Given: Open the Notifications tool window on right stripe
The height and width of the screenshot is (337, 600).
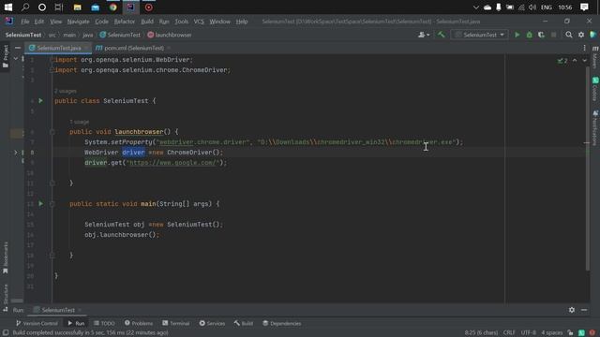Looking at the screenshot, I should (595, 128).
